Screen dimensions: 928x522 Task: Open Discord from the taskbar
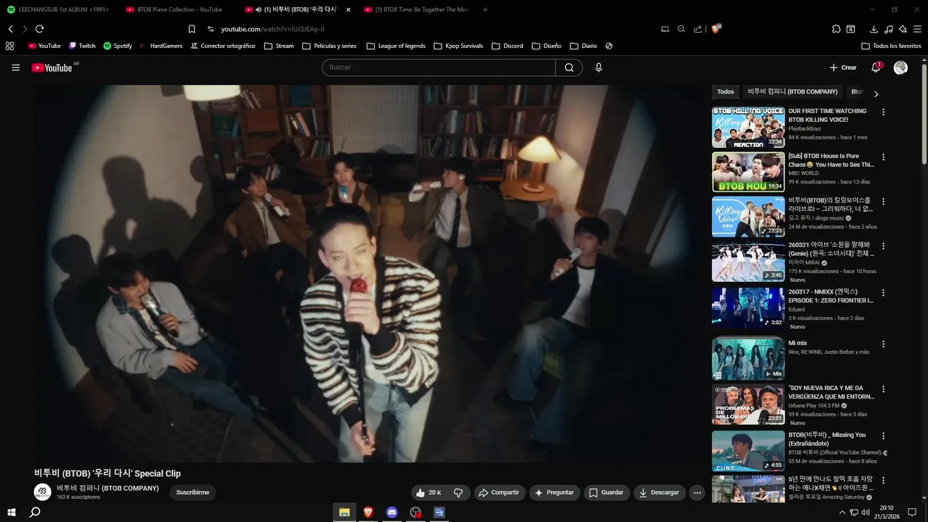(392, 513)
